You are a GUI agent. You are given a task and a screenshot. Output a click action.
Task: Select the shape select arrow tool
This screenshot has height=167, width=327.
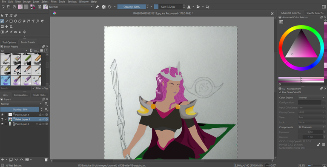(2, 16)
